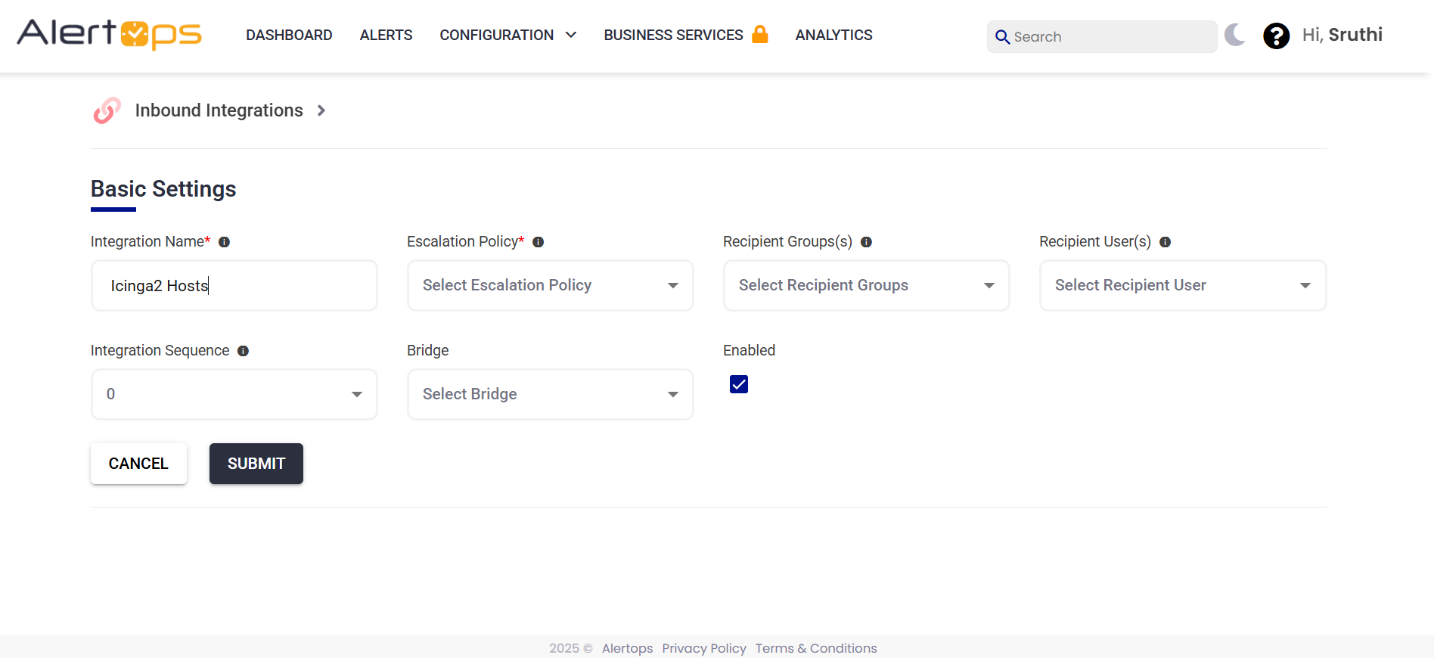Expand the Select Bridge dropdown

(550, 394)
